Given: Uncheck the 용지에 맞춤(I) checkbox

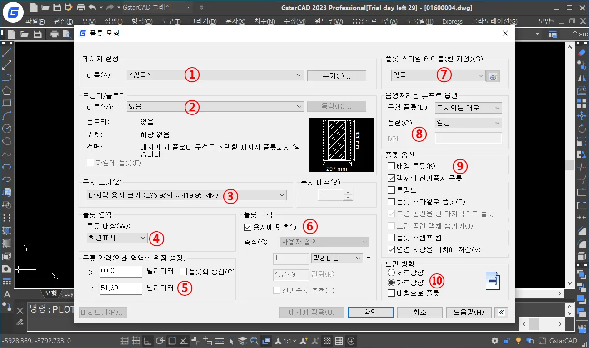Looking at the screenshot, I should (248, 227).
